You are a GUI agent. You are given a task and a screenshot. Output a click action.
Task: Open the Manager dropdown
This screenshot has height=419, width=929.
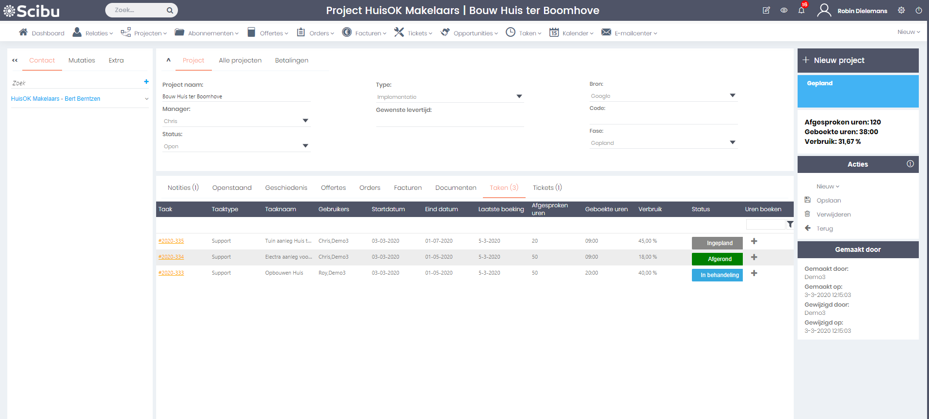pyautogui.click(x=236, y=121)
